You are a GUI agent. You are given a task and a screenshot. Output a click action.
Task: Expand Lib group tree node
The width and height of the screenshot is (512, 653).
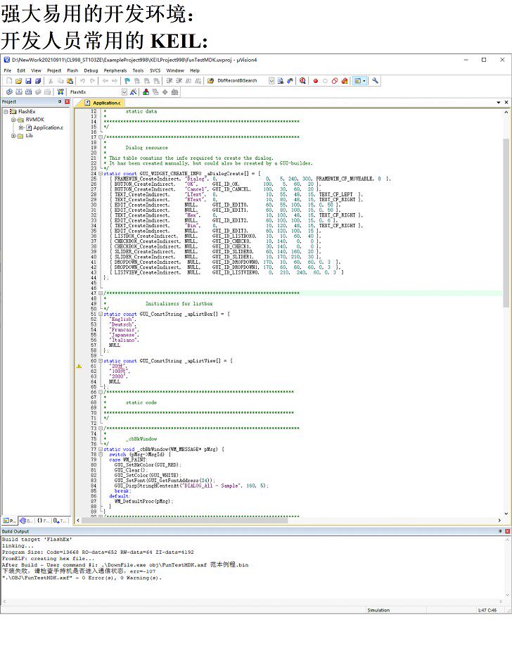coord(13,136)
